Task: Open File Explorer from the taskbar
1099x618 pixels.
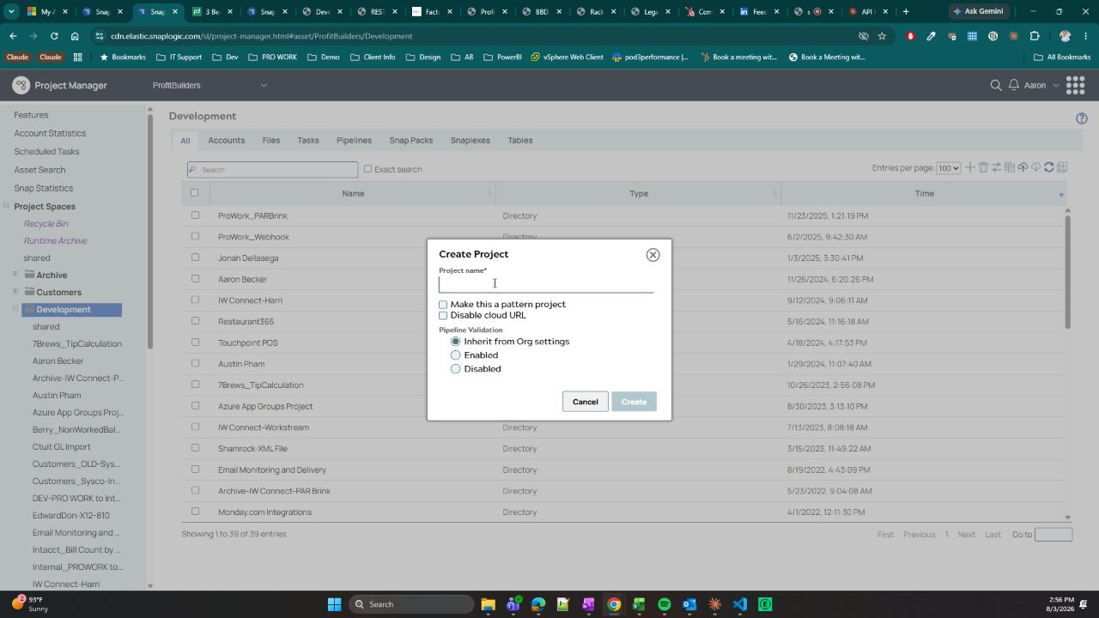Action: pyautogui.click(x=488, y=604)
